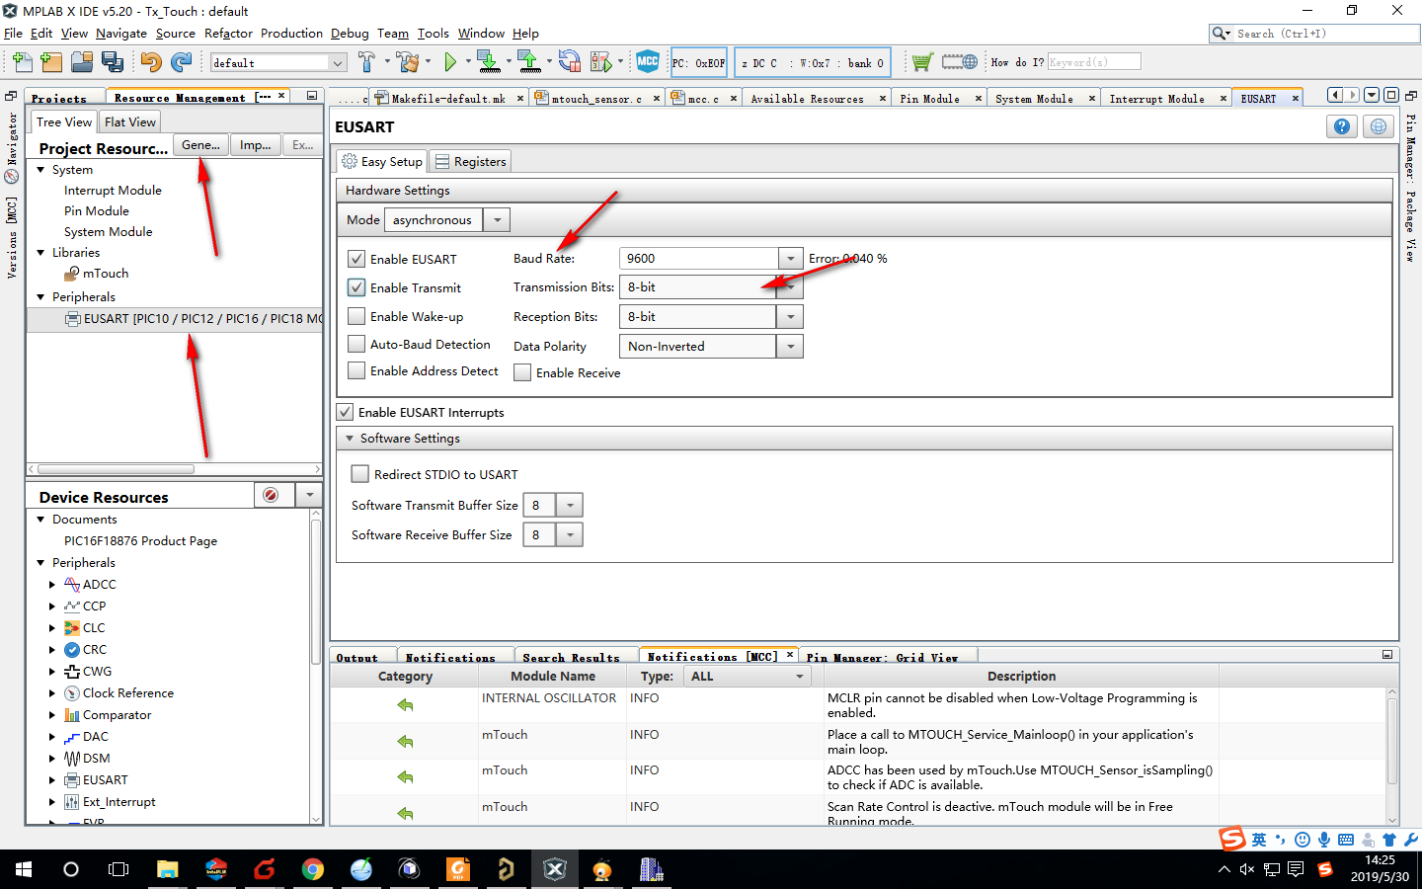Toggle the Enable EUSART checkbox

(x=356, y=259)
